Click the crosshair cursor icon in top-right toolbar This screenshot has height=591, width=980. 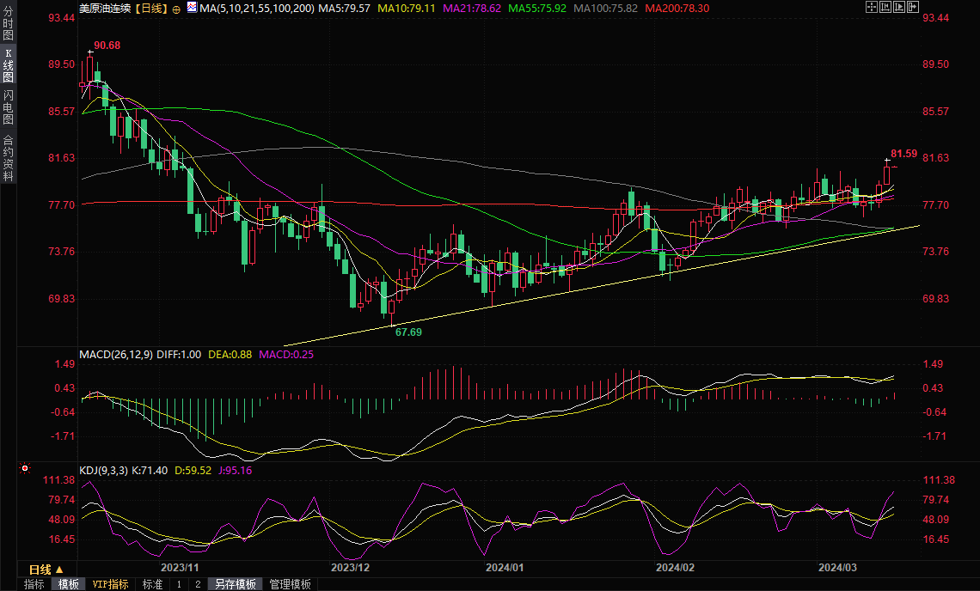pos(871,7)
